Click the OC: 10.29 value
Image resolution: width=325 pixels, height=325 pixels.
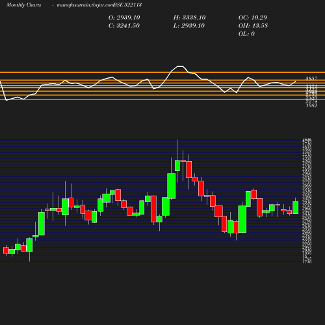(x=253, y=18)
